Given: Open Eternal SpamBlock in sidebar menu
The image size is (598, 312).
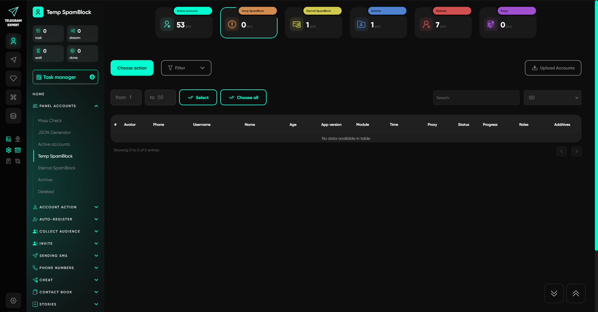Looking at the screenshot, I should [57, 168].
